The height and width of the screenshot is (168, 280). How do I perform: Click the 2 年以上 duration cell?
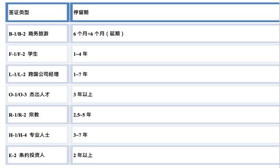pos(175,155)
